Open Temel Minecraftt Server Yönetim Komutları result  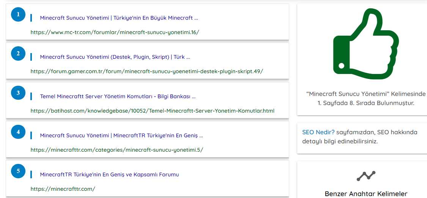[x=118, y=97]
